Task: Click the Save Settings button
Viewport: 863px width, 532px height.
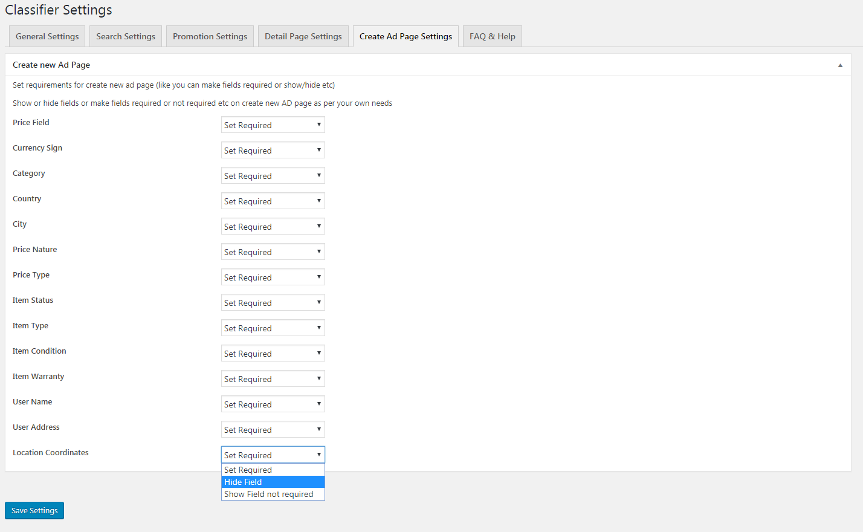Action: point(34,510)
